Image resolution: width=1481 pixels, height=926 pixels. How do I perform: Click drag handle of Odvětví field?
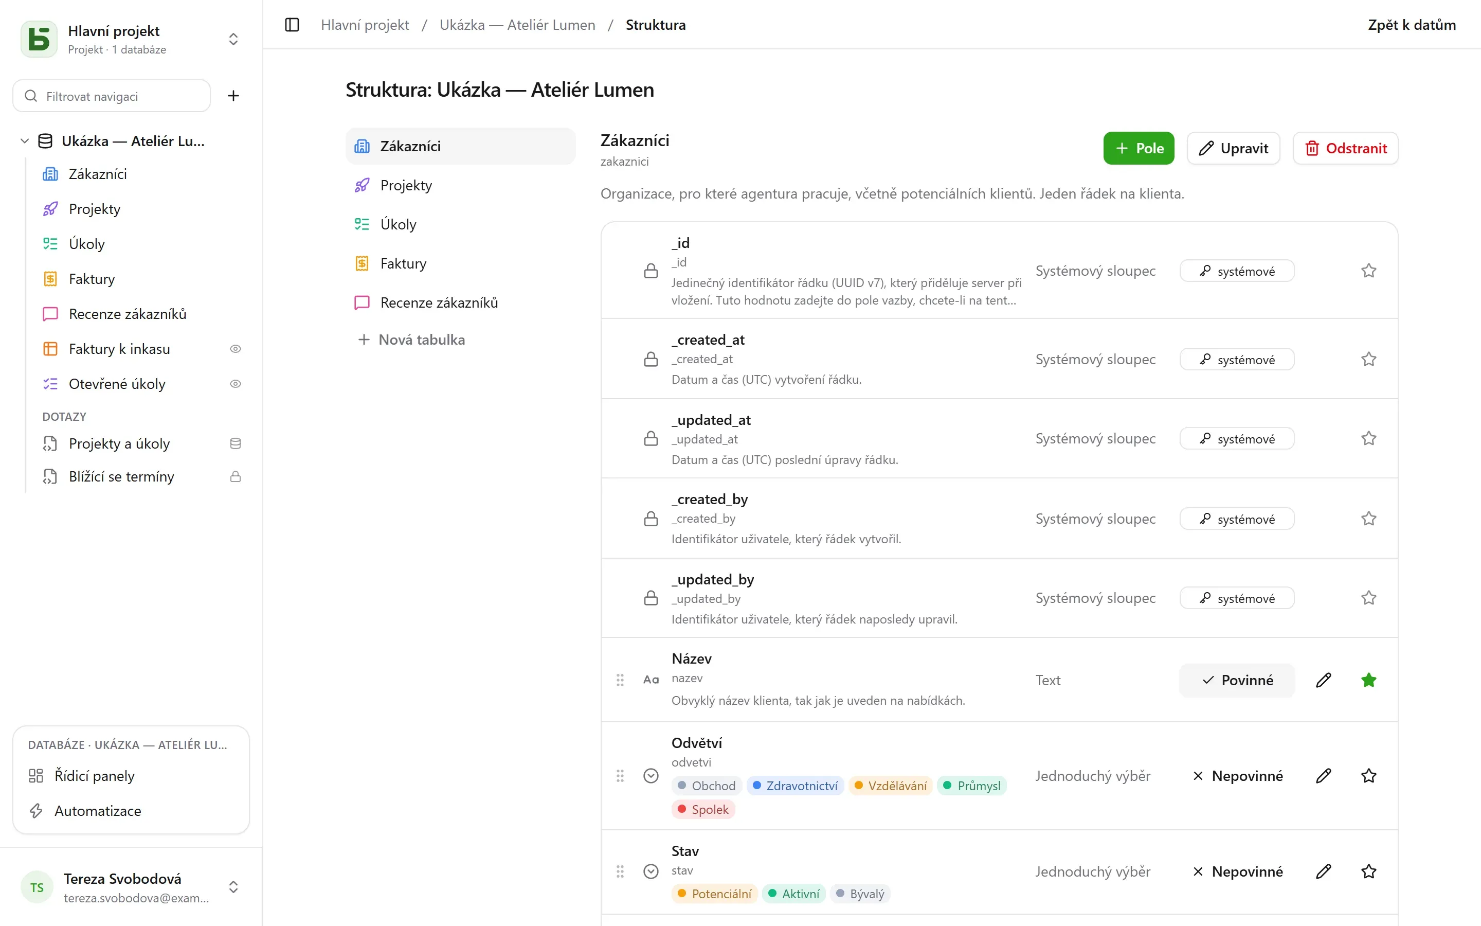[x=620, y=776]
